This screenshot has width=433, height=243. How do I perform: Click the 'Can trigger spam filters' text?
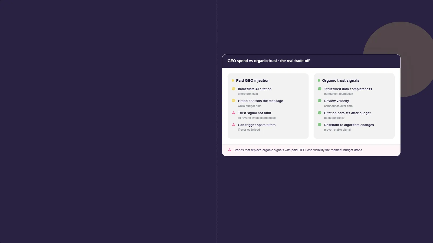257,125
